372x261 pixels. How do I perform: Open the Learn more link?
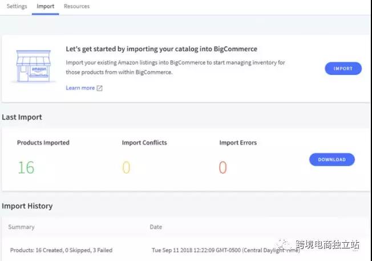coord(80,88)
